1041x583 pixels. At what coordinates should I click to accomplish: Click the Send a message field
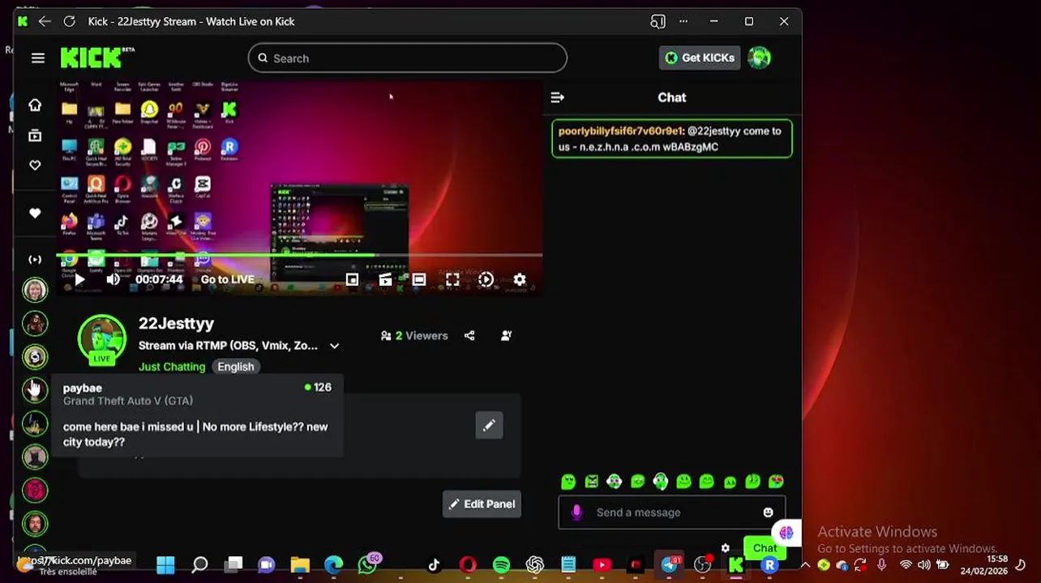(x=672, y=513)
